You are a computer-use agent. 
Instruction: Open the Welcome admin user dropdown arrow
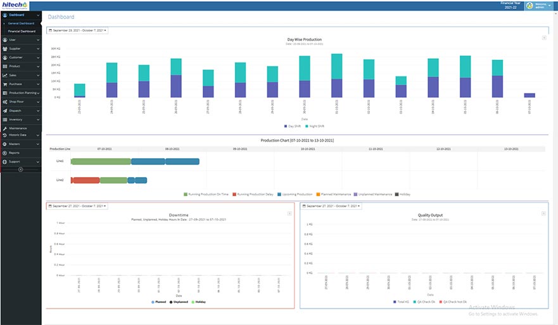[x=550, y=6]
